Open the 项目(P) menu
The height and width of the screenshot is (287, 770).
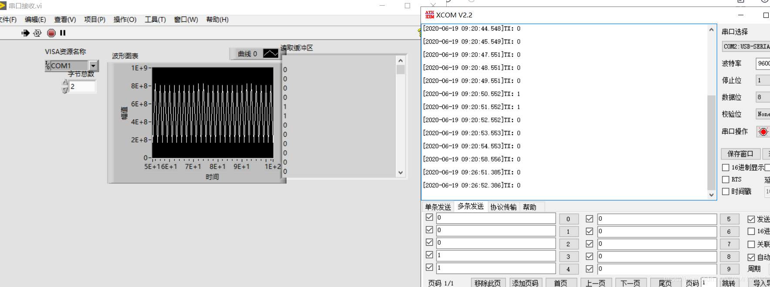tap(95, 20)
